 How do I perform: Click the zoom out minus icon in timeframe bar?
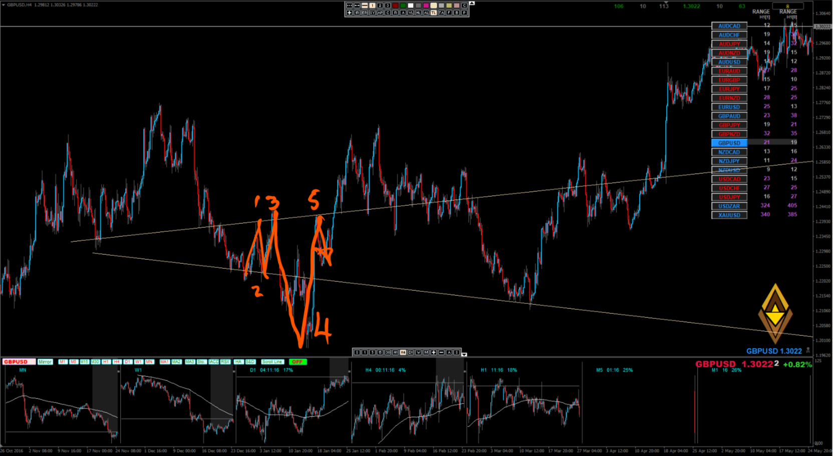441,352
